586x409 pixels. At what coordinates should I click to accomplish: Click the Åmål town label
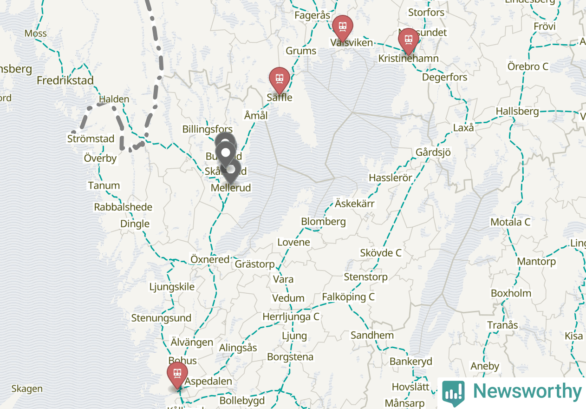256,115
